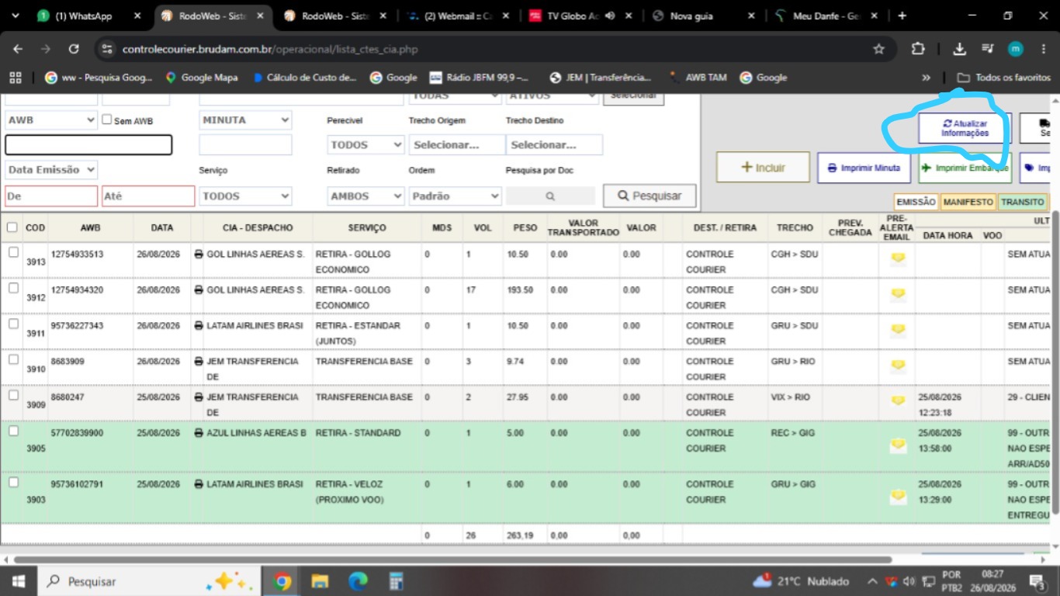
Task: Switch to the Meu Danfe tab
Action: 826,16
